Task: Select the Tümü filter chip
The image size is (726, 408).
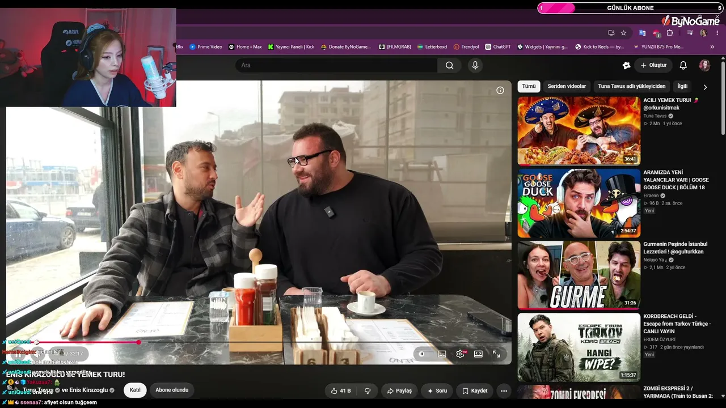Action: [529, 86]
